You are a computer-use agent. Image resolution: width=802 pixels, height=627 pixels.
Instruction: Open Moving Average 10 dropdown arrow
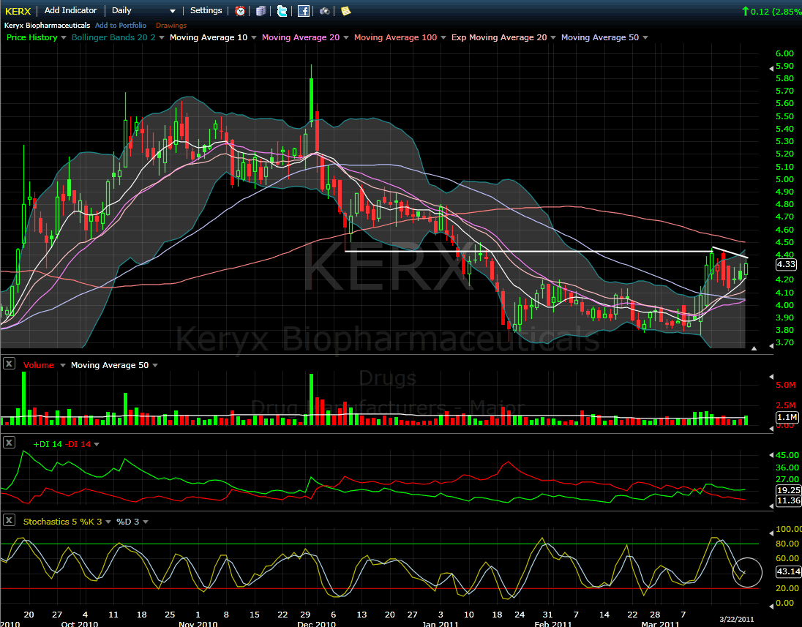[254, 38]
